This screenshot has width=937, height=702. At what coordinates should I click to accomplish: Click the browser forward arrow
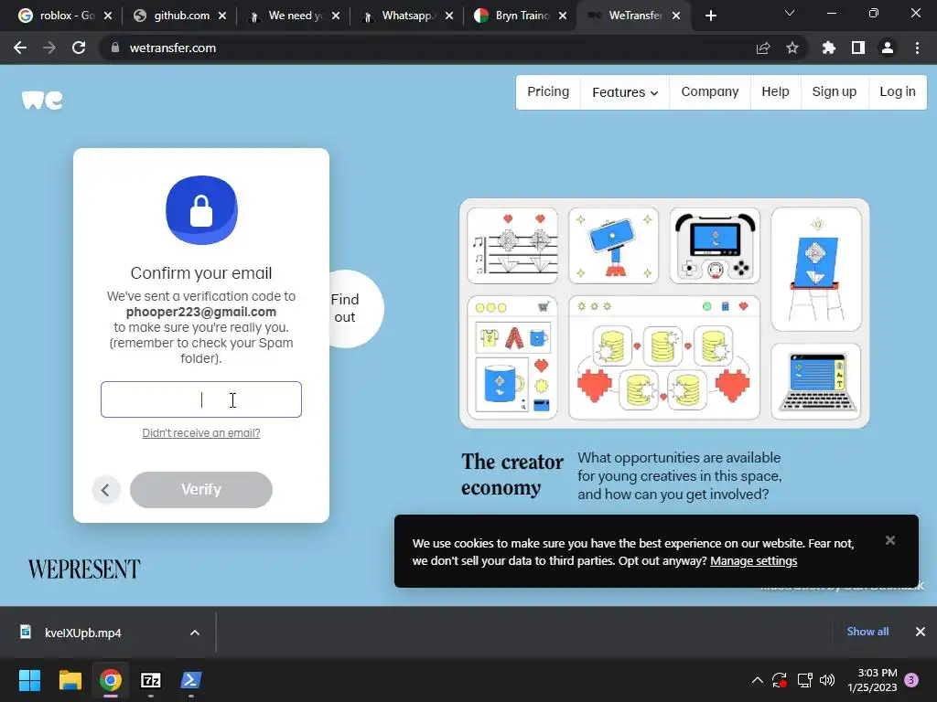(49, 48)
